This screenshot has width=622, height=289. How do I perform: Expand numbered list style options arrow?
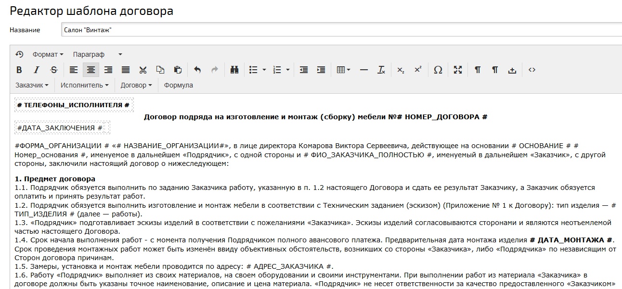pyautogui.click(x=288, y=70)
